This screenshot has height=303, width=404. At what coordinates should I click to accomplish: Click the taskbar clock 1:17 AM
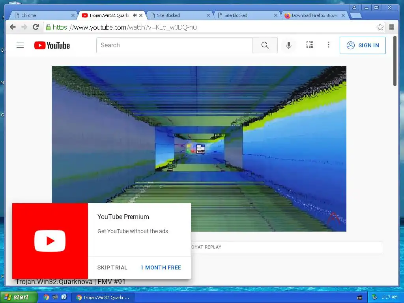coord(389,297)
